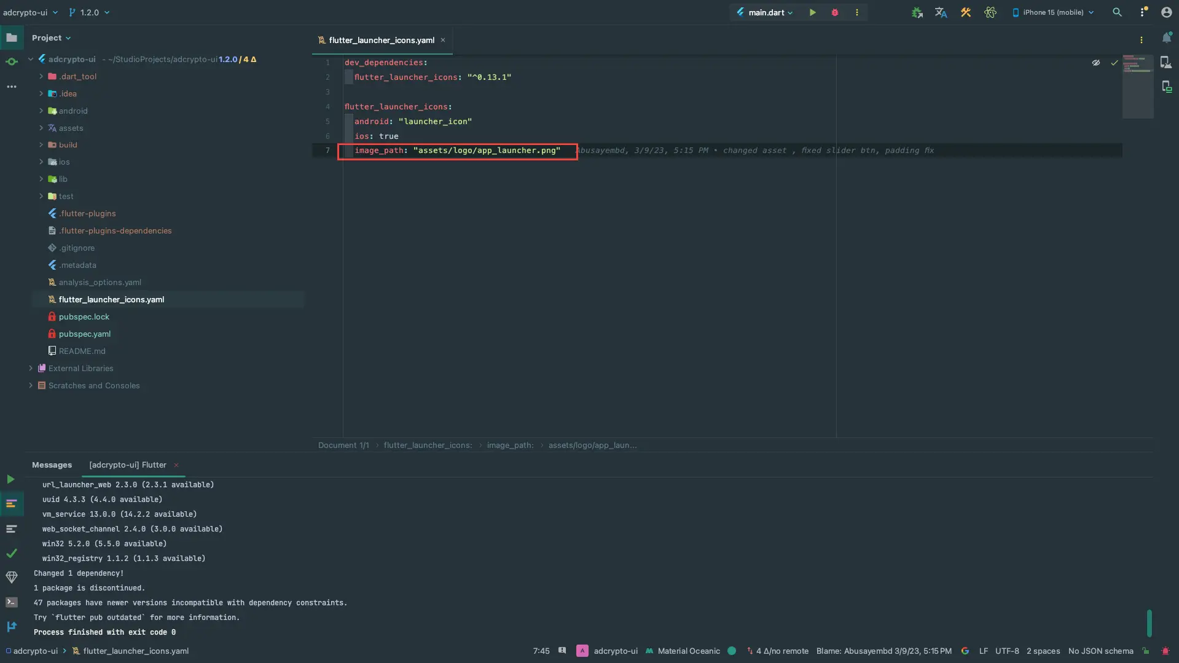Open pubspec.lock in project tree

(x=84, y=316)
